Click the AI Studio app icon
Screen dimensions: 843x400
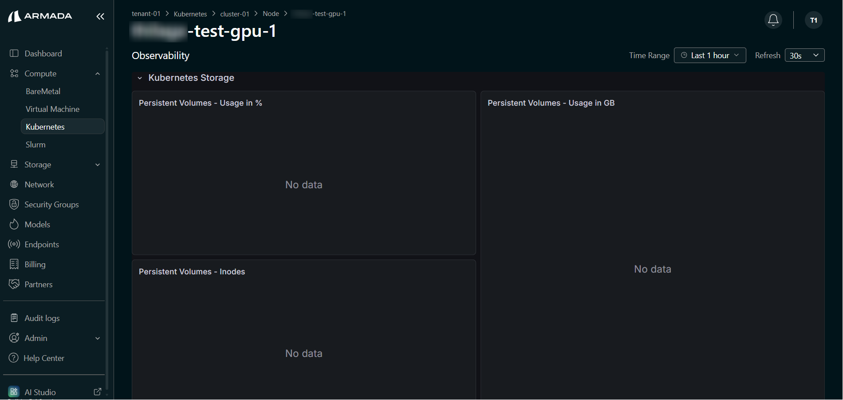[14, 392]
